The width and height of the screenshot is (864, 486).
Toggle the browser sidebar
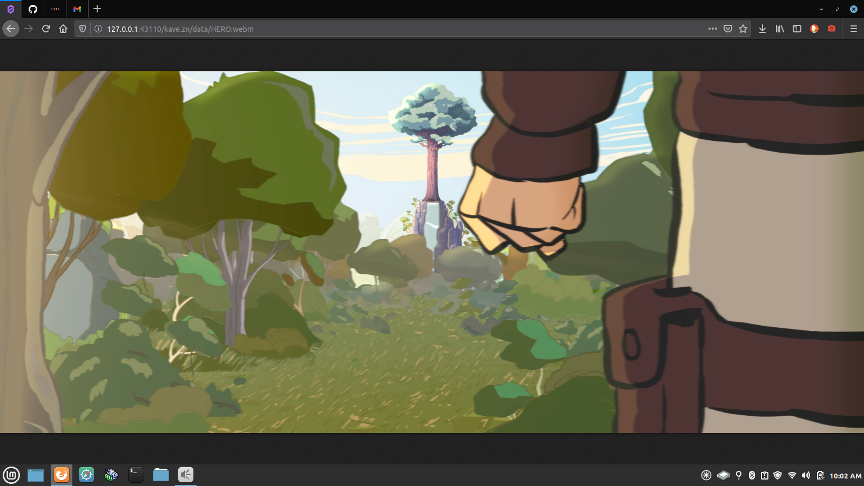pyautogui.click(x=797, y=29)
